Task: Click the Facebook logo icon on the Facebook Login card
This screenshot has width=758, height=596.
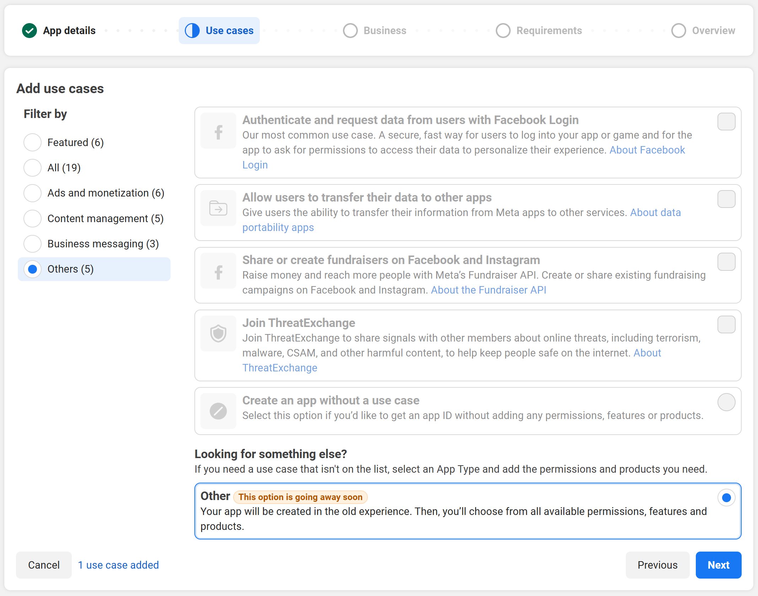Action: coord(218,131)
